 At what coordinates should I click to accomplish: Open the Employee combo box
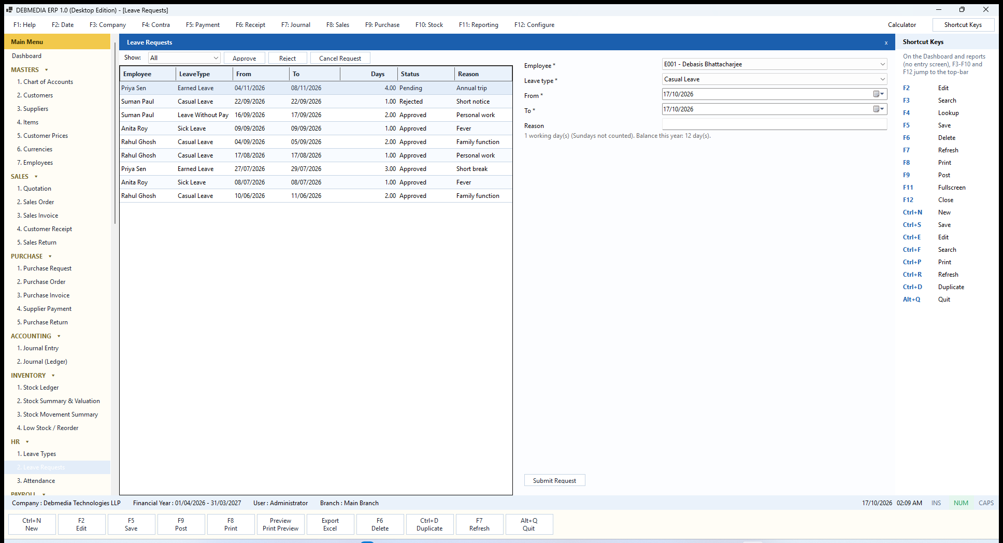click(x=775, y=64)
